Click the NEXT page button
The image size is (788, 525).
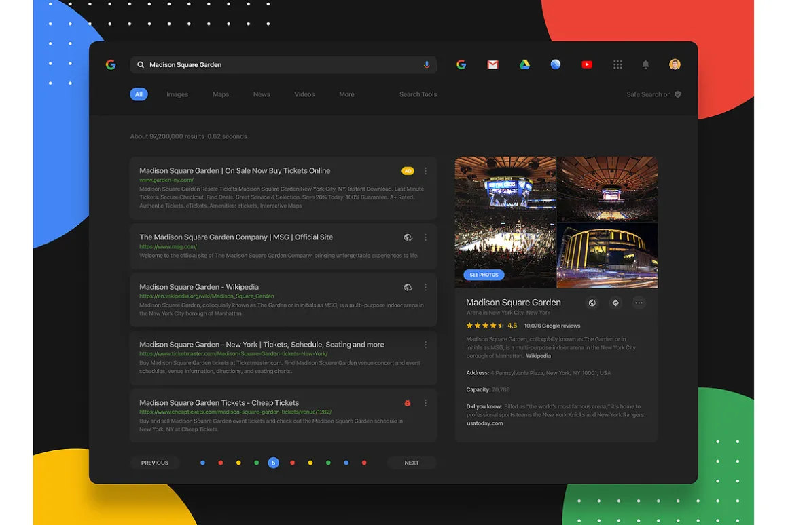pos(412,463)
